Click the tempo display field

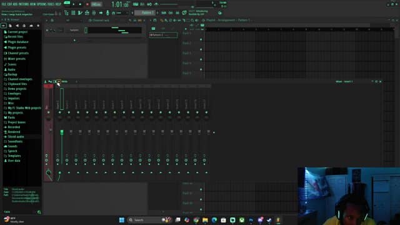pyautogui.click(x=96, y=4)
